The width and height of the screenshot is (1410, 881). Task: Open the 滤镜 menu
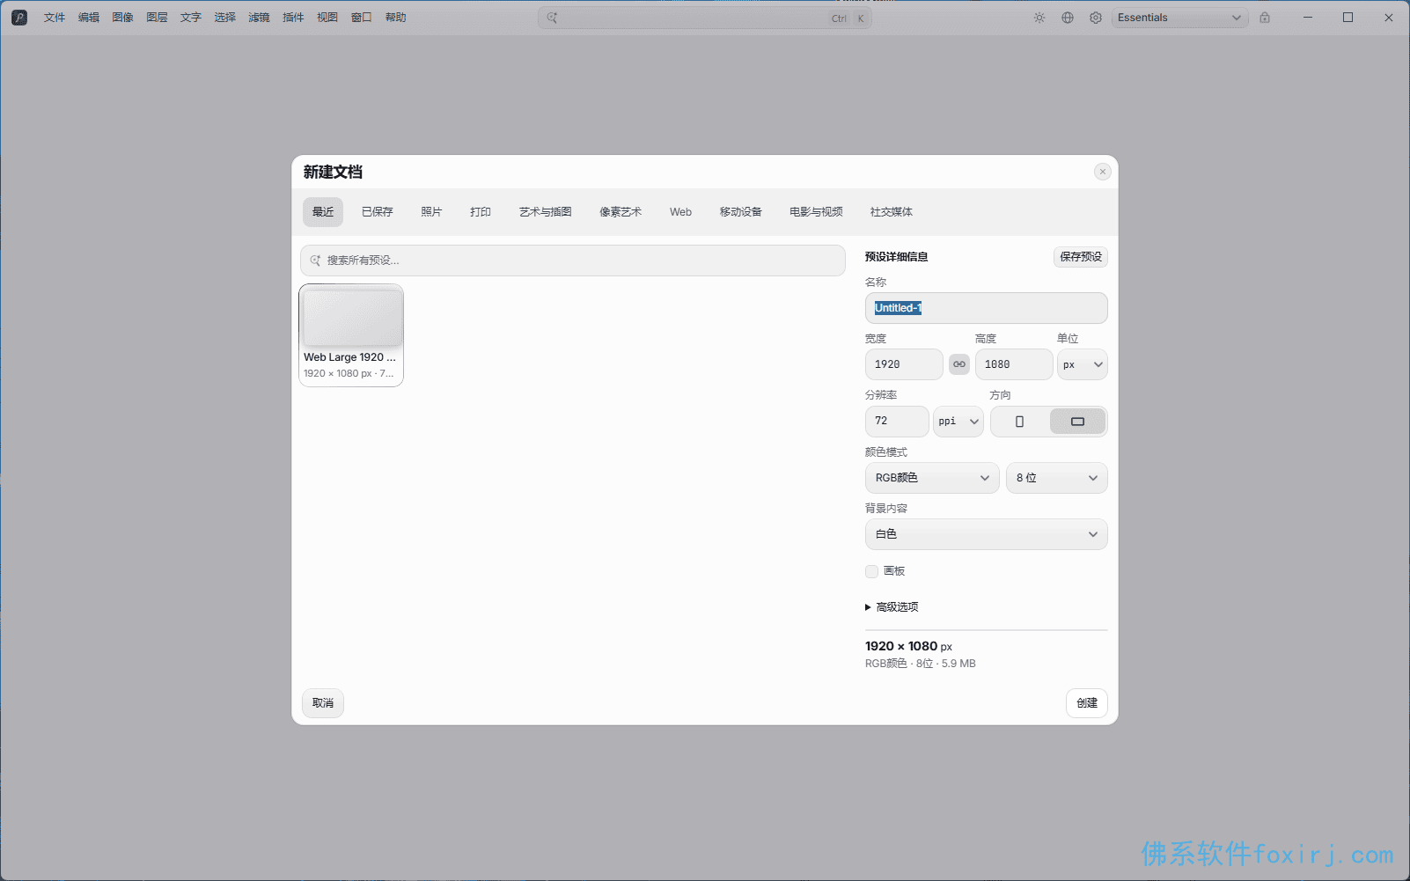point(259,18)
